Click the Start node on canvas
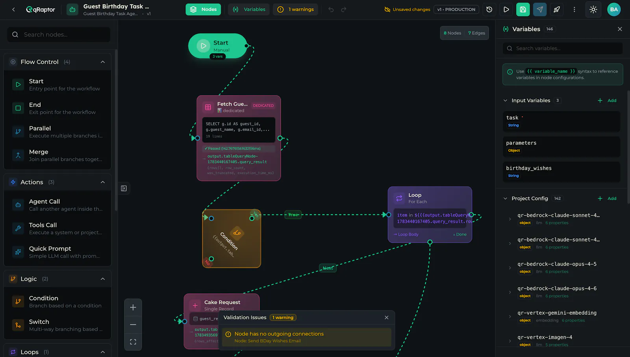Viewport: 630px width, 357px height. [x=218, y=46]
